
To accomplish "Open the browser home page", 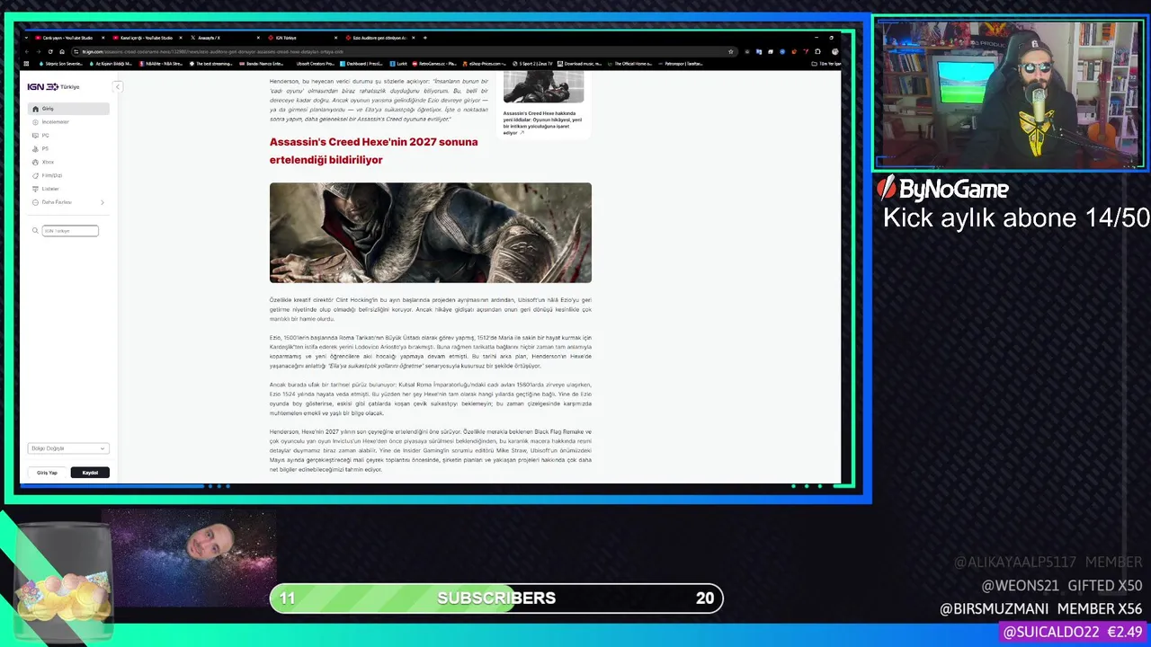I will (x=62, y=51).
